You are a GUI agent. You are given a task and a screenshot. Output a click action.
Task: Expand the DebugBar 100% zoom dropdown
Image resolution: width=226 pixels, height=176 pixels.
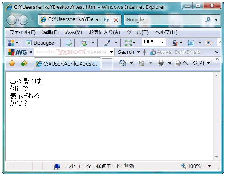click(x=162, y=42)
